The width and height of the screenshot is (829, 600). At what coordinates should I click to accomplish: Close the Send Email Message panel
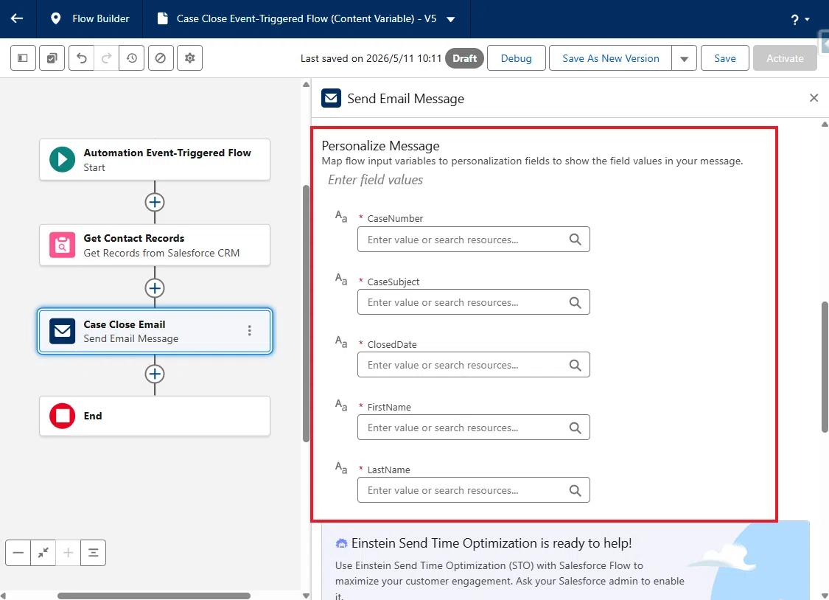[814, 98]
